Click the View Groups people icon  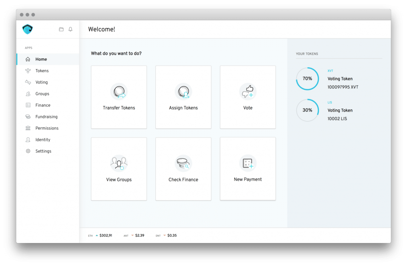pos(119,163)
